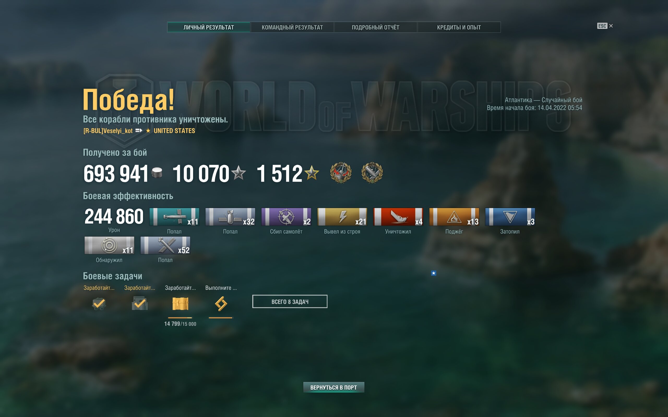Click the Обнаружил spotted ribbon
This screenshot has width=668, height=417.
[x=109, y=245]
